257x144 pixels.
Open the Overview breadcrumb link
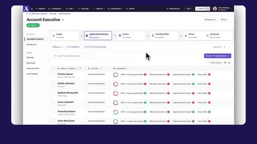pyautogui.click(x=53, y=14)
